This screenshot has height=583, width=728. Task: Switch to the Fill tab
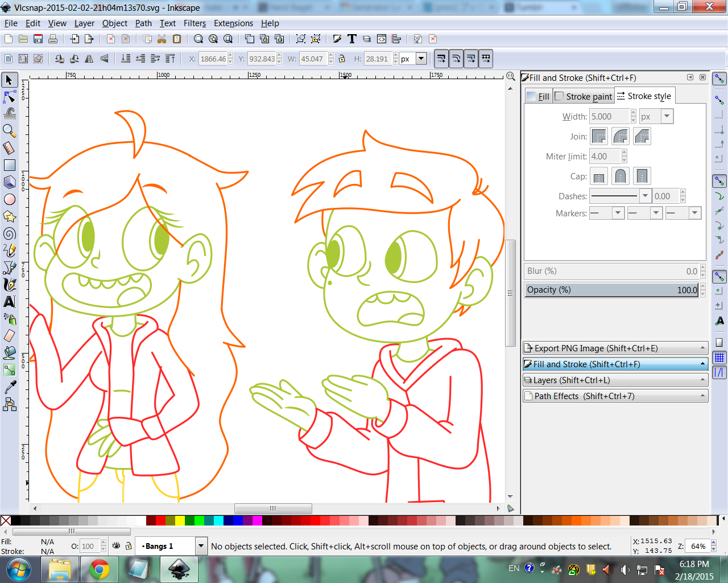coord(538,96)
